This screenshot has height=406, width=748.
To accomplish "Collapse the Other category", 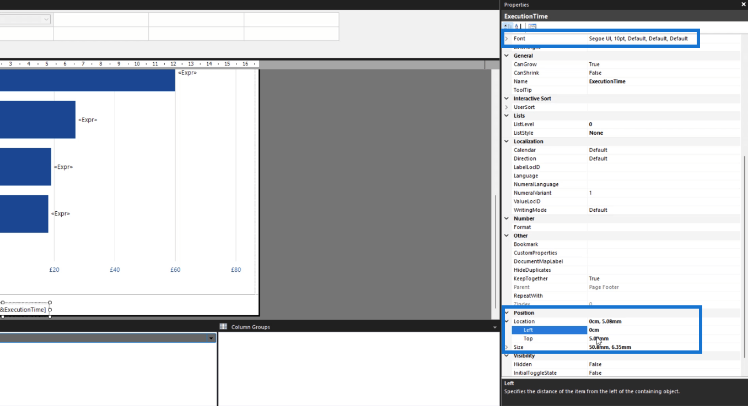I will (507, 235).
